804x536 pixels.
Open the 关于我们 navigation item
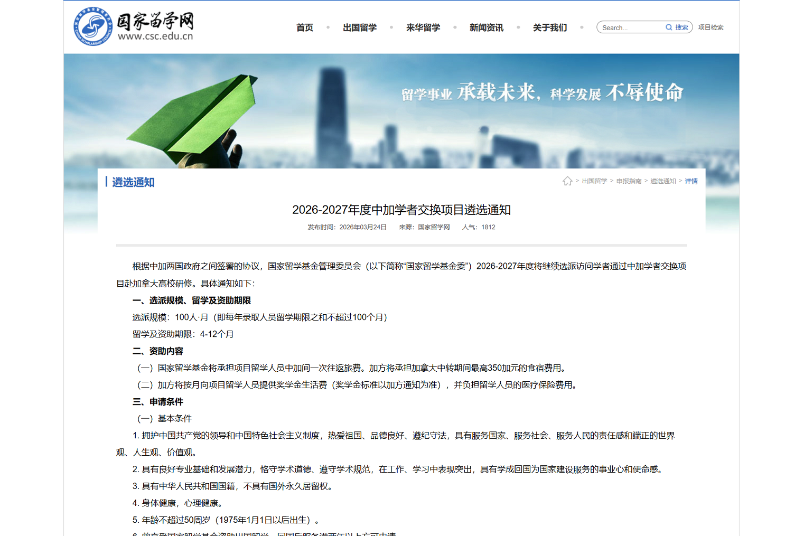click(549, 27)
